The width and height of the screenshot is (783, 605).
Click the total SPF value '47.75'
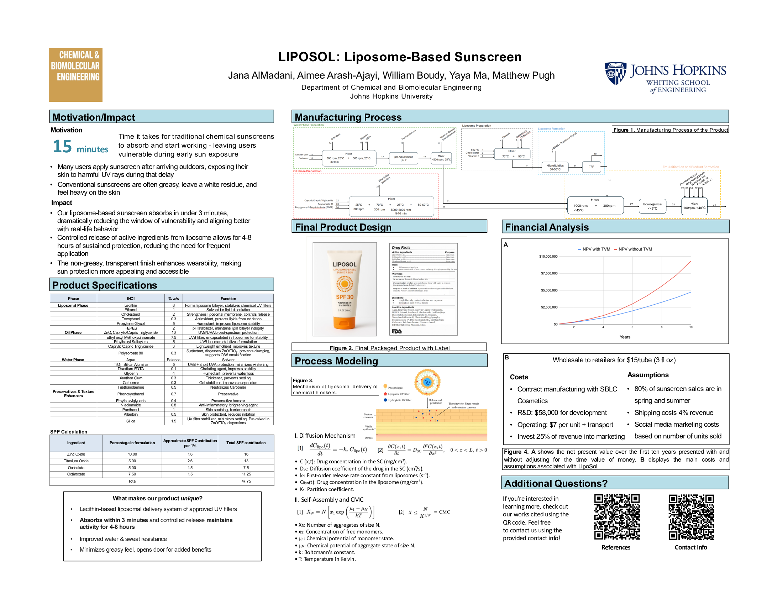coord(246,481)
